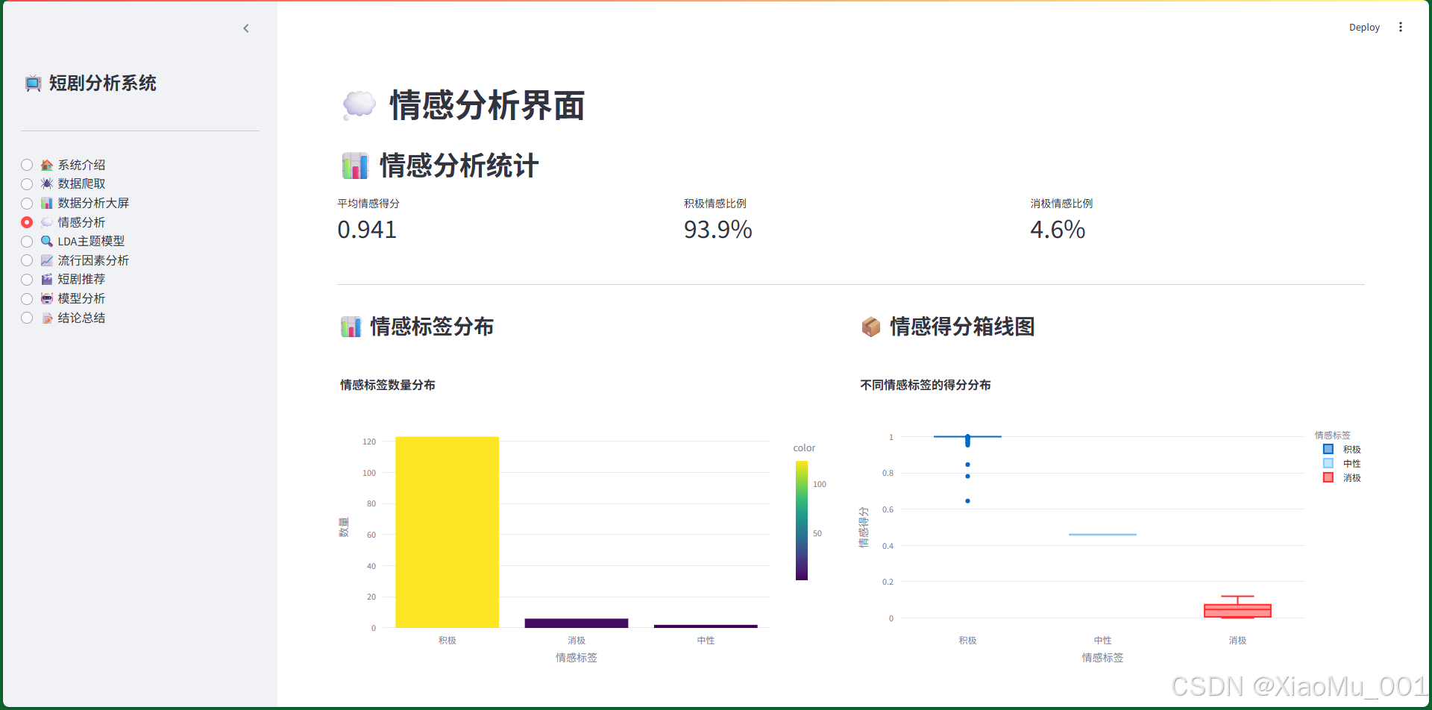The width and height of the screenshot is (1432, 710).
Task: Click the yellow 积极 bar in the distribution chart
Action: [447, 533]
